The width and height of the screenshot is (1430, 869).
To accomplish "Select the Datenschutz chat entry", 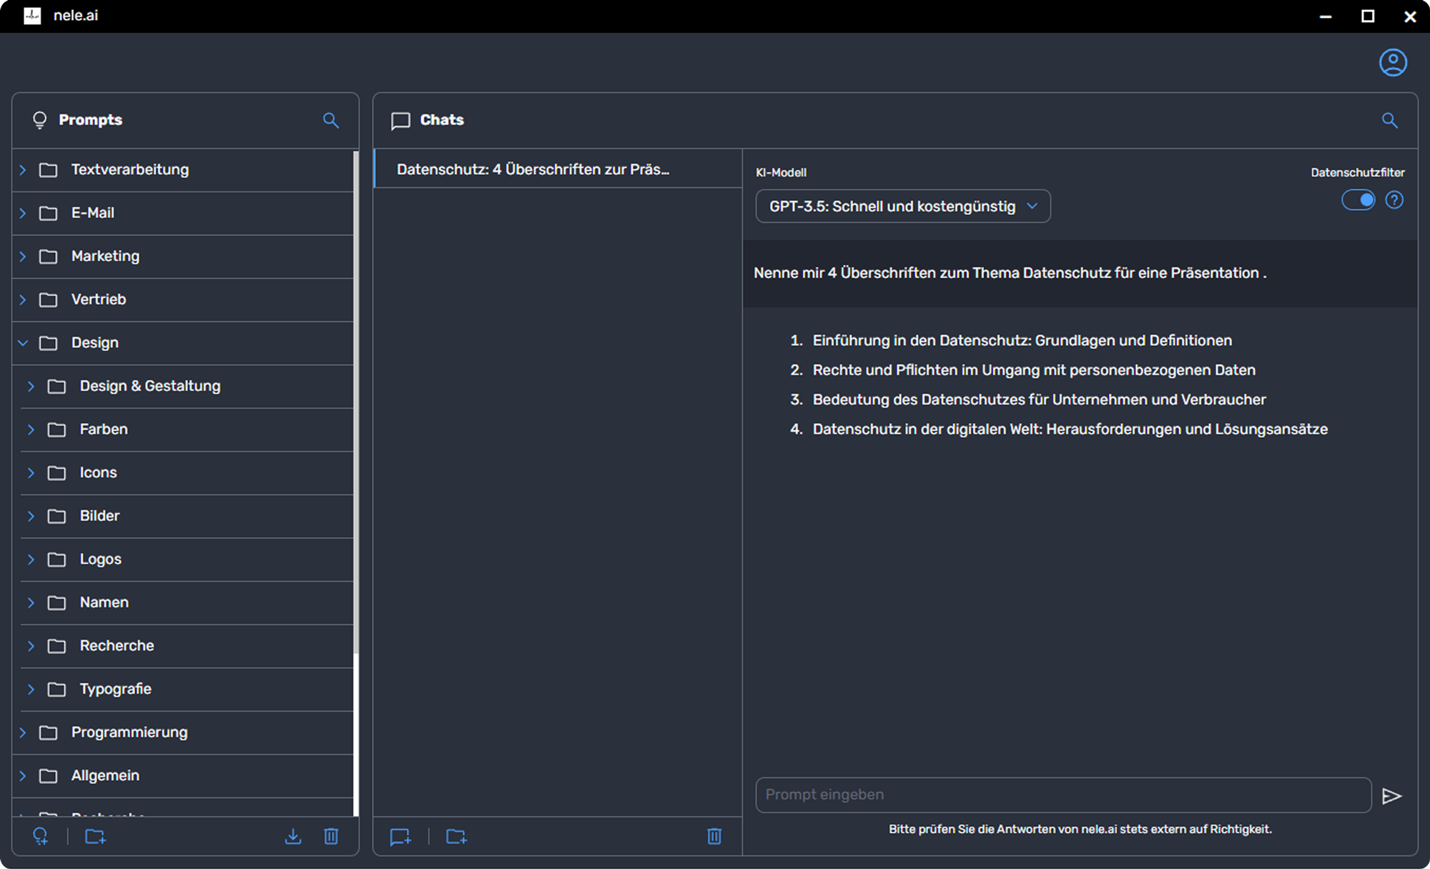I will [533, 169].
